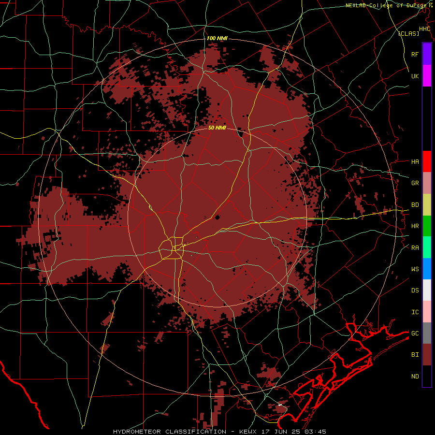The width and height of the screenshot is (435, 435).
Task: Click the [CLAS] unit label
Action: 408,33
